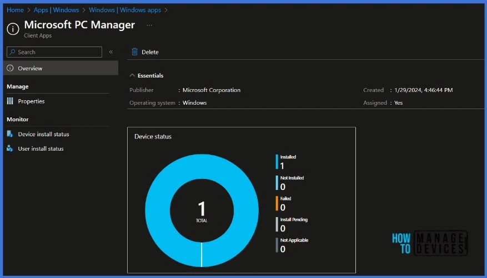
Task: Click the 1 TOTAL center label
Action: point(202,212)
